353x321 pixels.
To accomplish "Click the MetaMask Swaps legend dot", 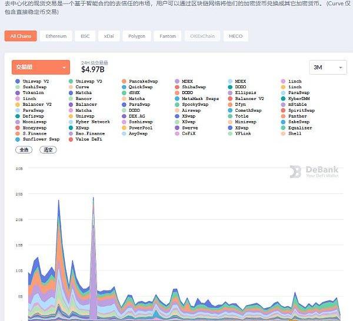I will tap(178, 99).
